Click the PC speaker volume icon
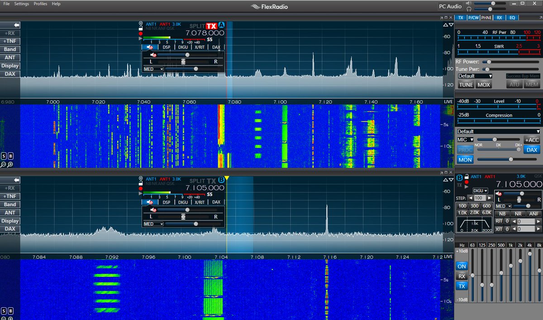The image size is (543, 320). click(x=468, y=3)
